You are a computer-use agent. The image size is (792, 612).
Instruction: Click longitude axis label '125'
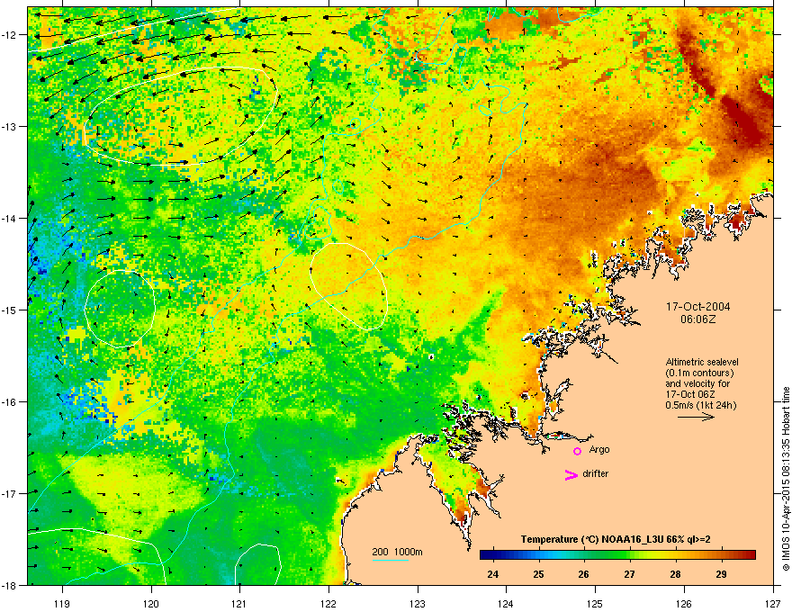click(x=595, y=603)
